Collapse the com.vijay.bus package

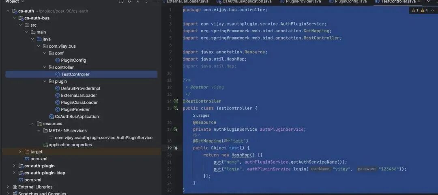39,46
